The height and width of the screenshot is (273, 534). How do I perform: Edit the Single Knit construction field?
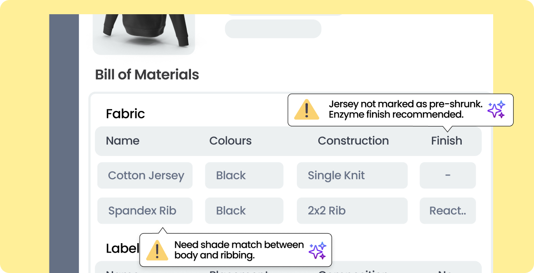click(352, 175)
